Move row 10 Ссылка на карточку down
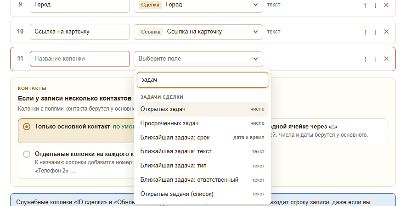Viewport: 406px width, 206px height. pyautogui.click(x=375, y=32)
